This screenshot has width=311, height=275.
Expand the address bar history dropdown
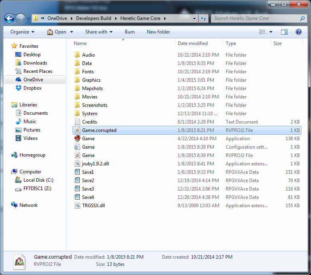tap(194, 18)
